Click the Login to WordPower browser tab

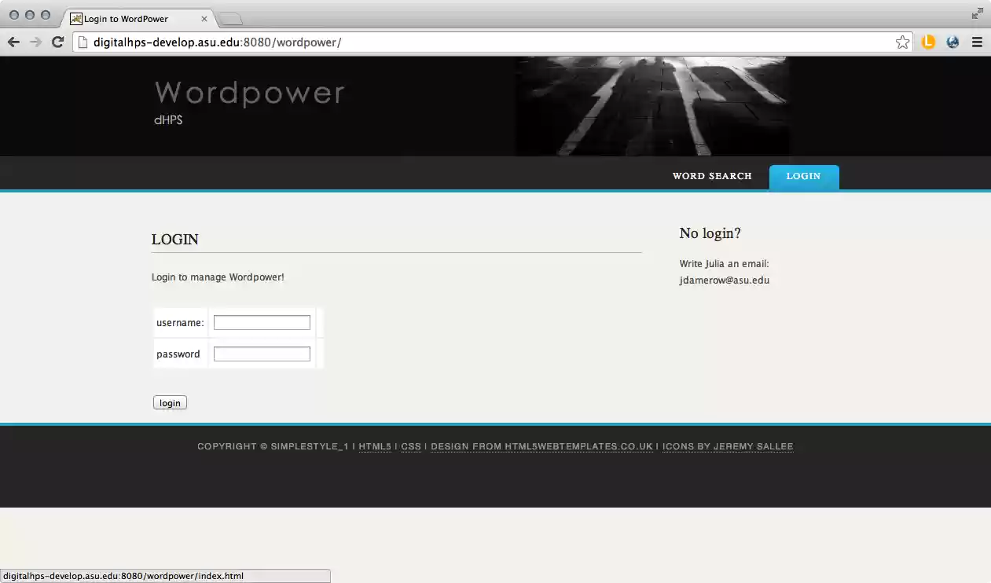pos(134,17)
